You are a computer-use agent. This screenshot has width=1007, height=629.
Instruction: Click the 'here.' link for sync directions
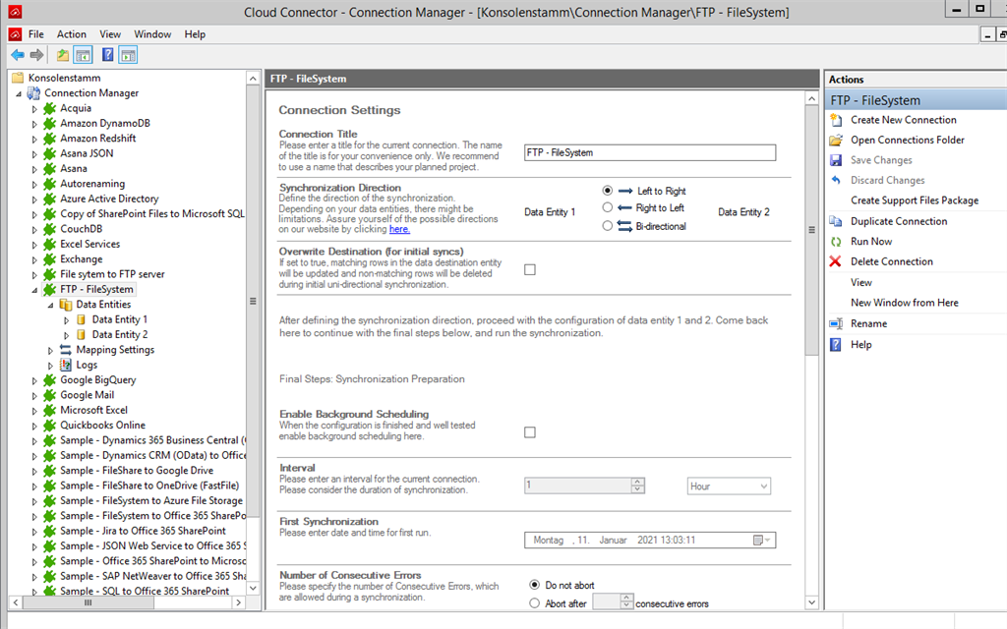399,229
